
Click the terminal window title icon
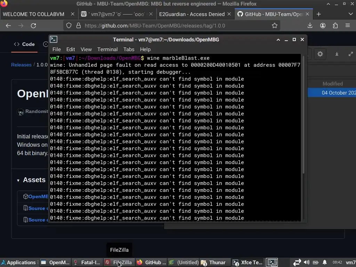tap(54, 40)
